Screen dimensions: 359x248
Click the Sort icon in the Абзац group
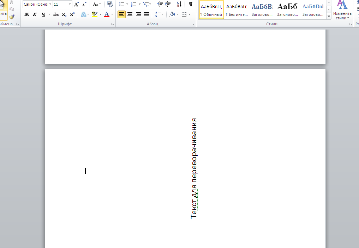pyautogui.click(x=179, y=4)
